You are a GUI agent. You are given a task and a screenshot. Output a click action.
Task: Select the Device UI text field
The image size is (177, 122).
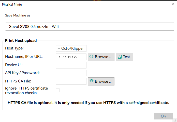(x=71, y=65)
